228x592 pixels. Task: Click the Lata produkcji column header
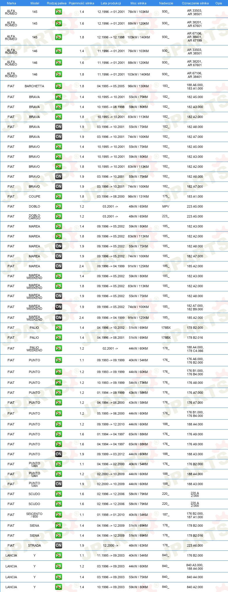111,3
